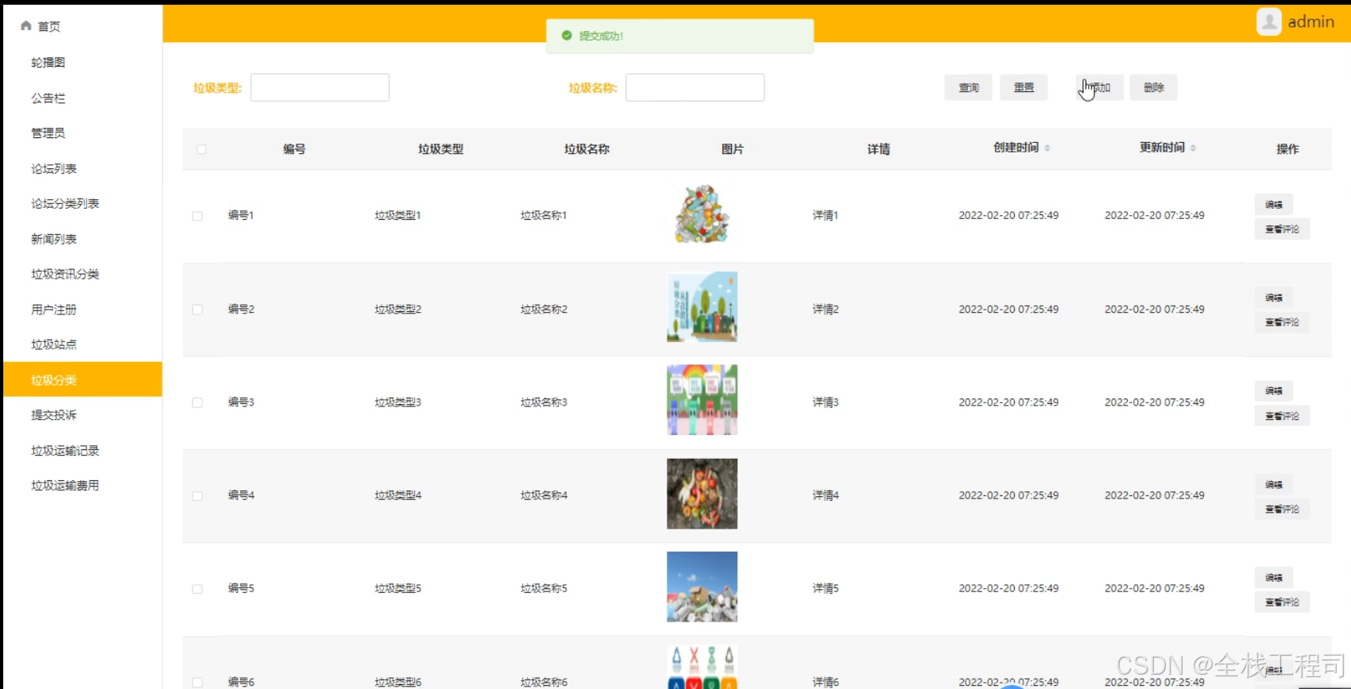1351x689 pixels.
Task: Click the 垃圾类型1 table cell
Action: pos(397,215)
